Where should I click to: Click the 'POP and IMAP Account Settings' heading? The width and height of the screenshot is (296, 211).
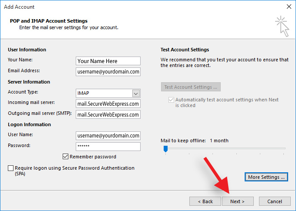click(x=49, y=21)
